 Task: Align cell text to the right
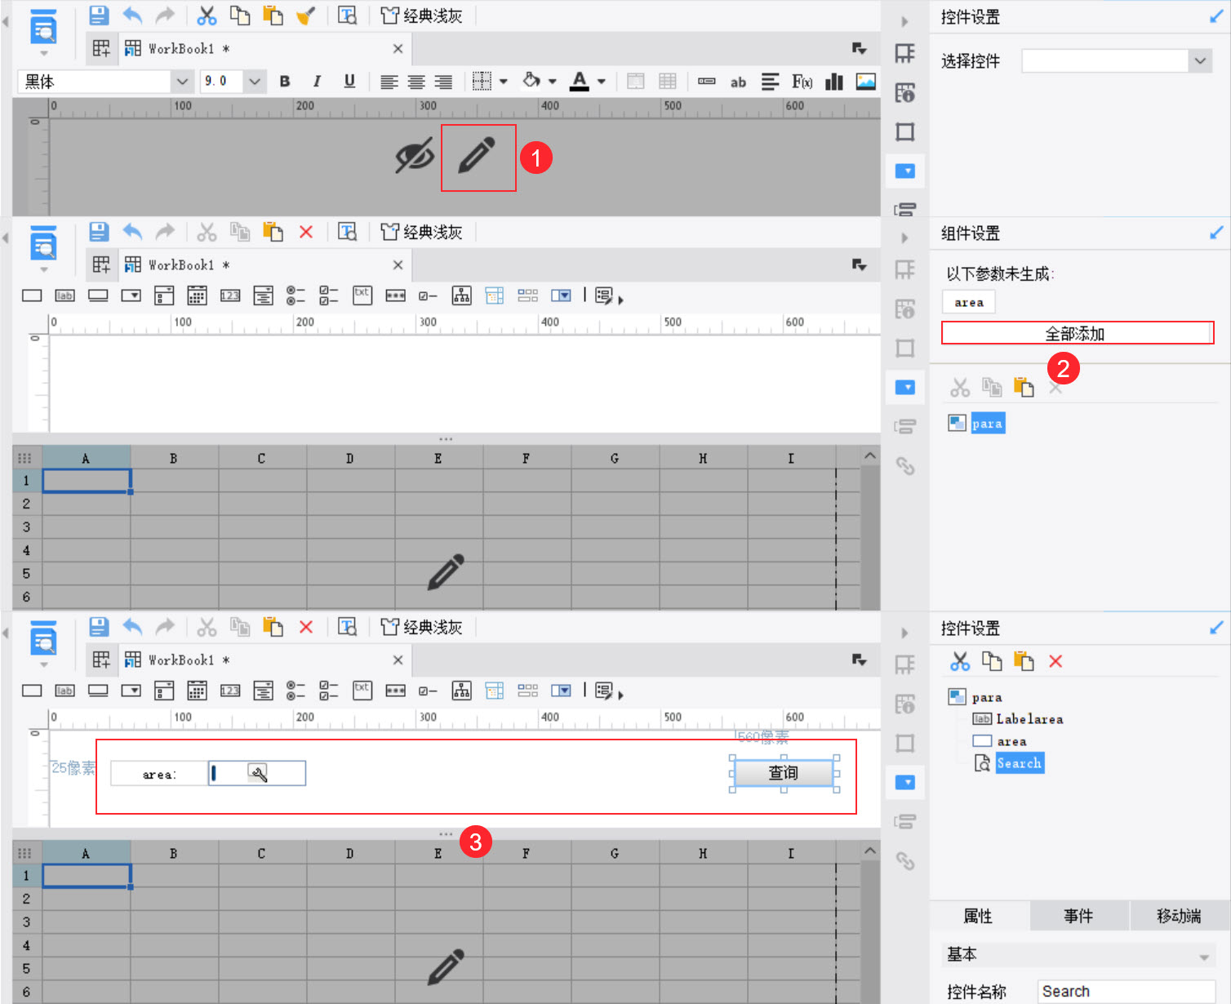443,82
